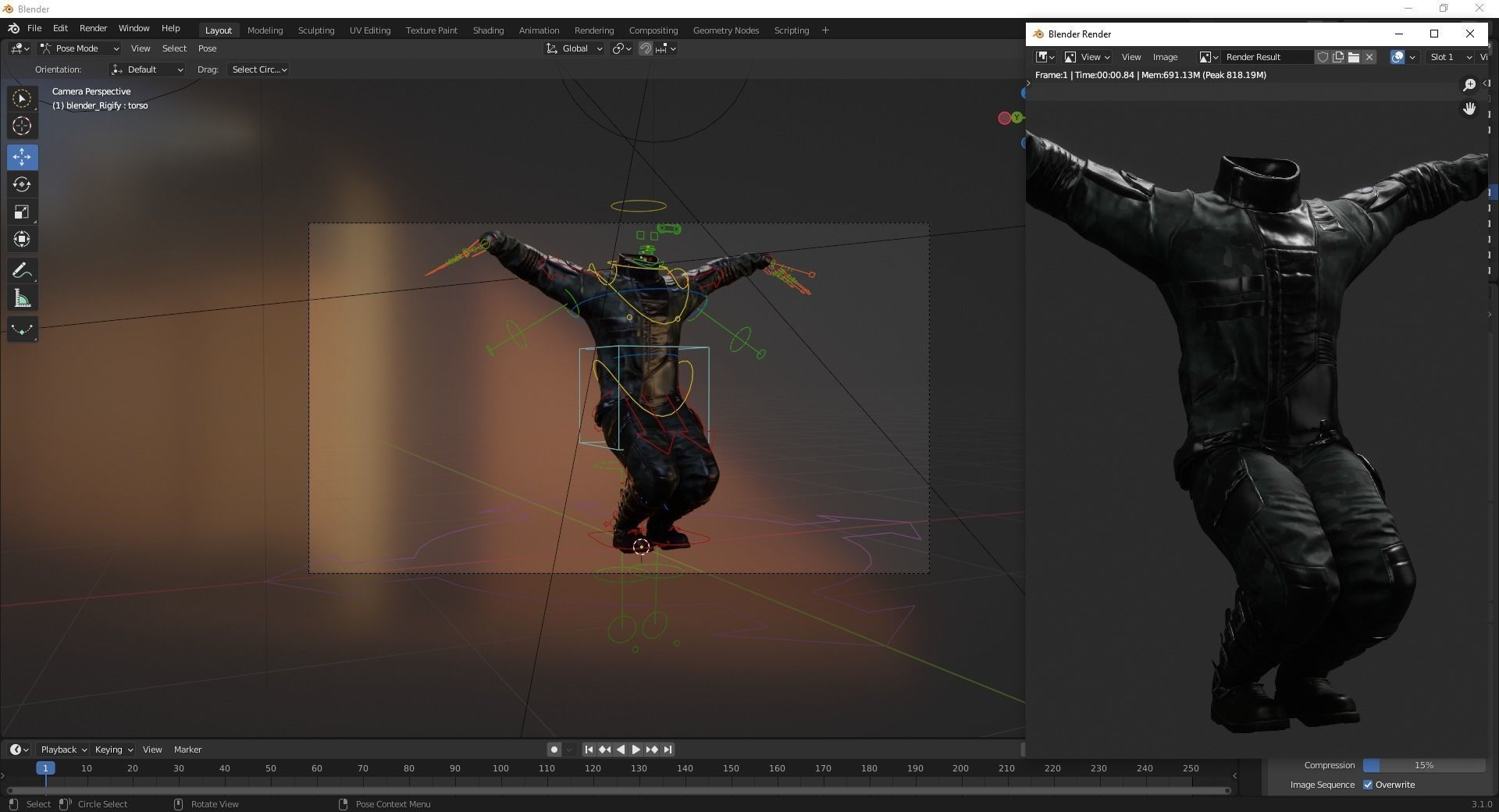Screen dimensions: 1499x812
Task: Open the Pose Mode dropdown
Action: [80, 48]
